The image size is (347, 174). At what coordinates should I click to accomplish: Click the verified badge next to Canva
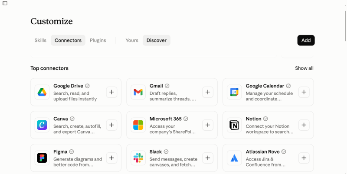coord(72,119)
